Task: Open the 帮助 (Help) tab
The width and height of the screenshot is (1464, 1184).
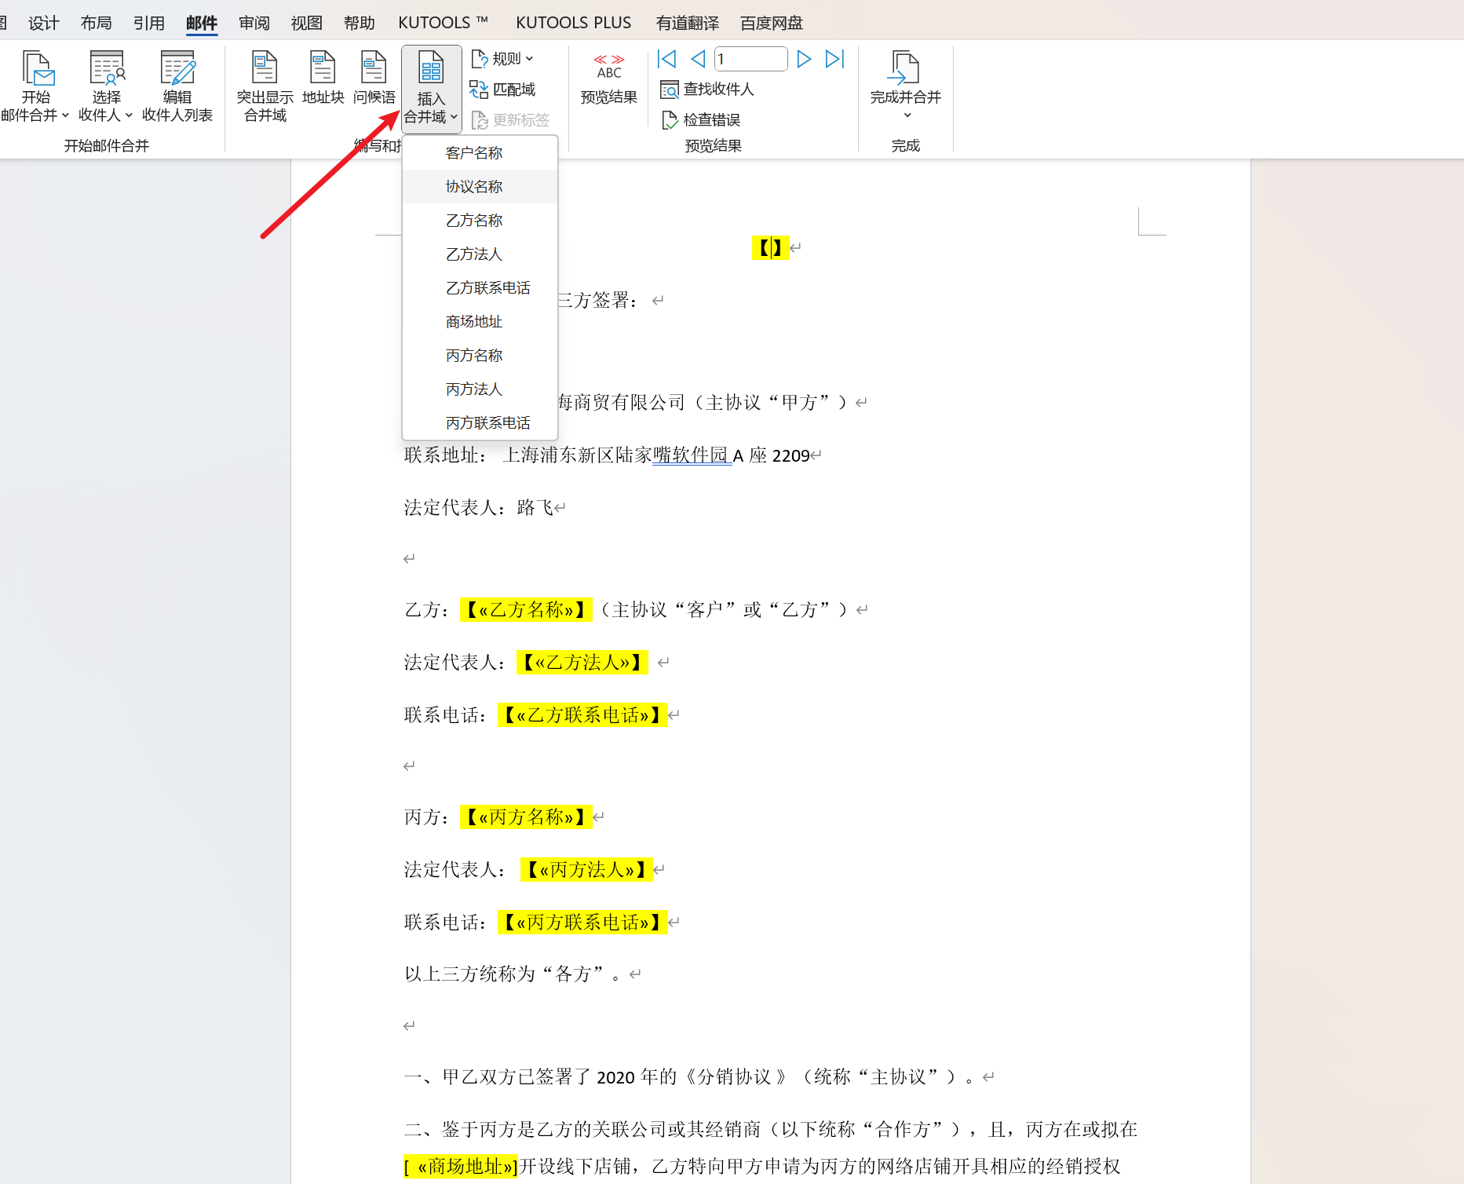Action: pyautogui.click(x=360, y=23)
